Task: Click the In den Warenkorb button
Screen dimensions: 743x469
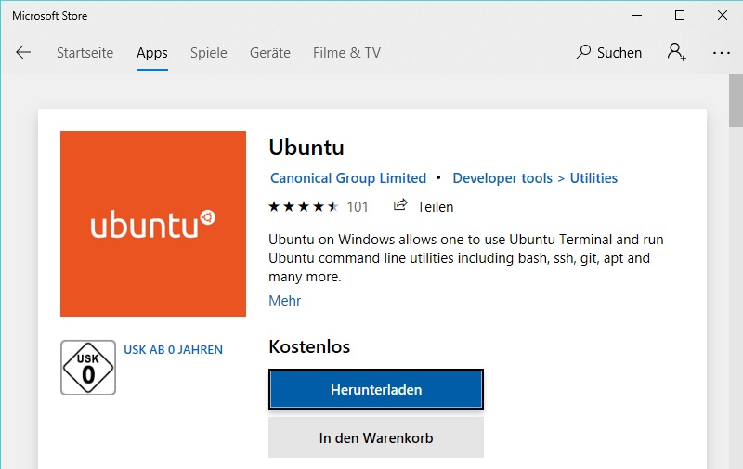Action: (376, 437)
